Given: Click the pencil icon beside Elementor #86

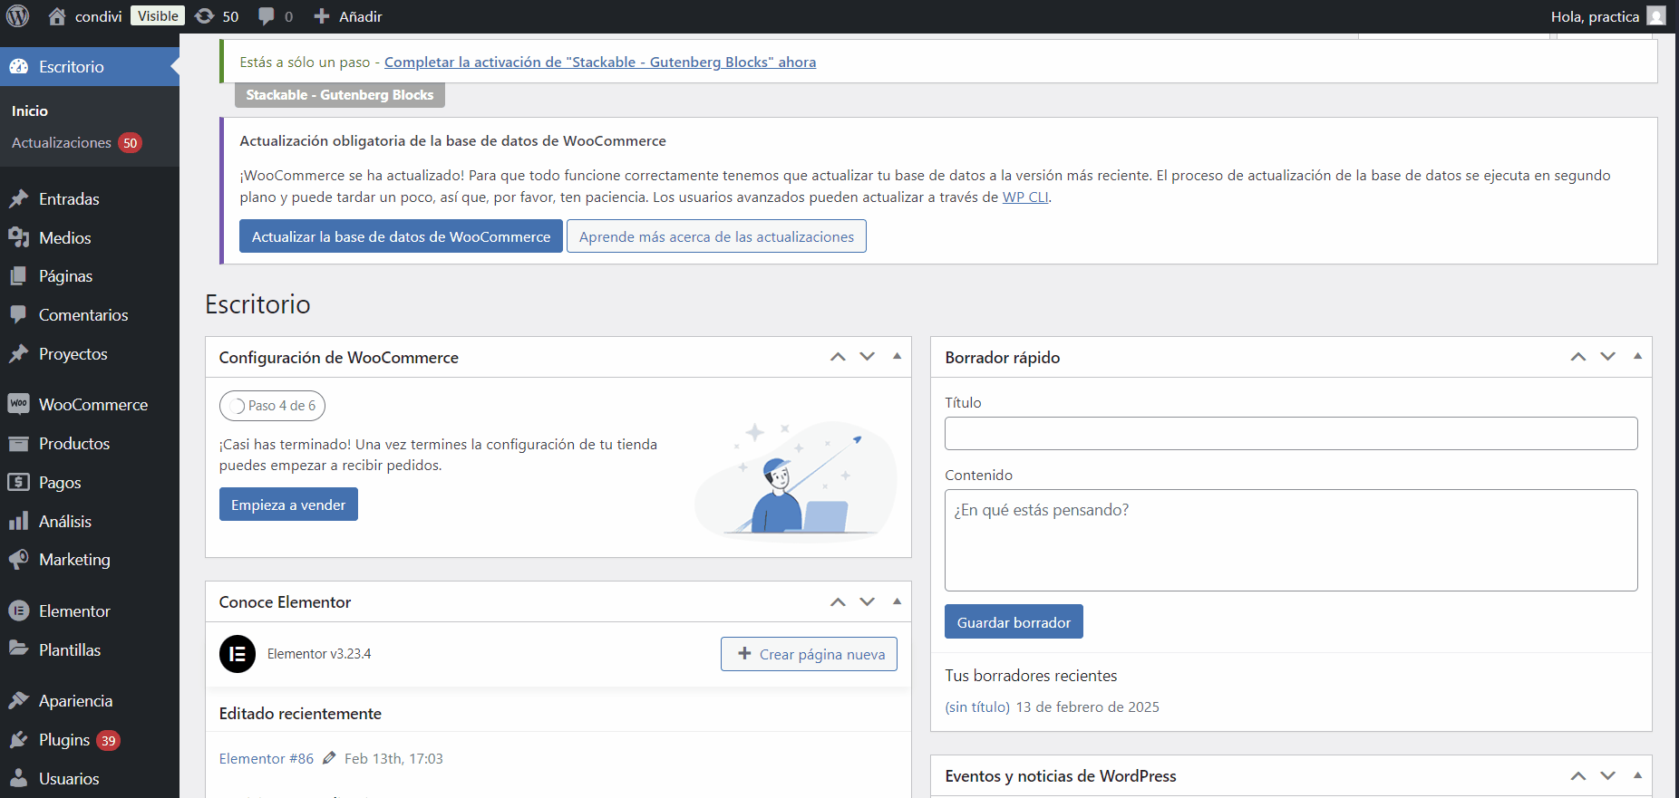Looking at the screenshot, I should [329, 758].
